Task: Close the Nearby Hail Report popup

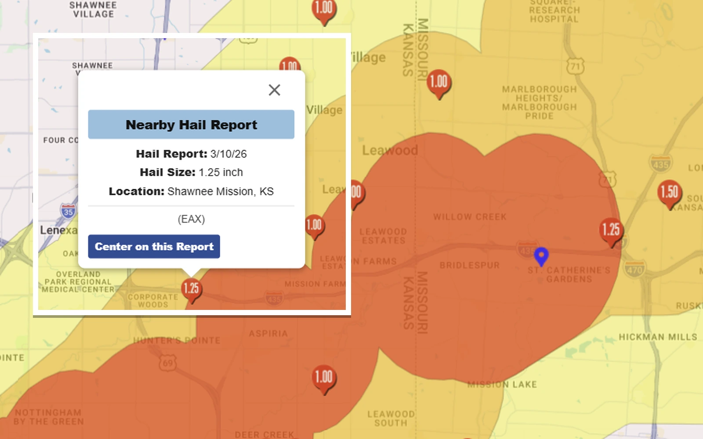Action: [275, 90]
